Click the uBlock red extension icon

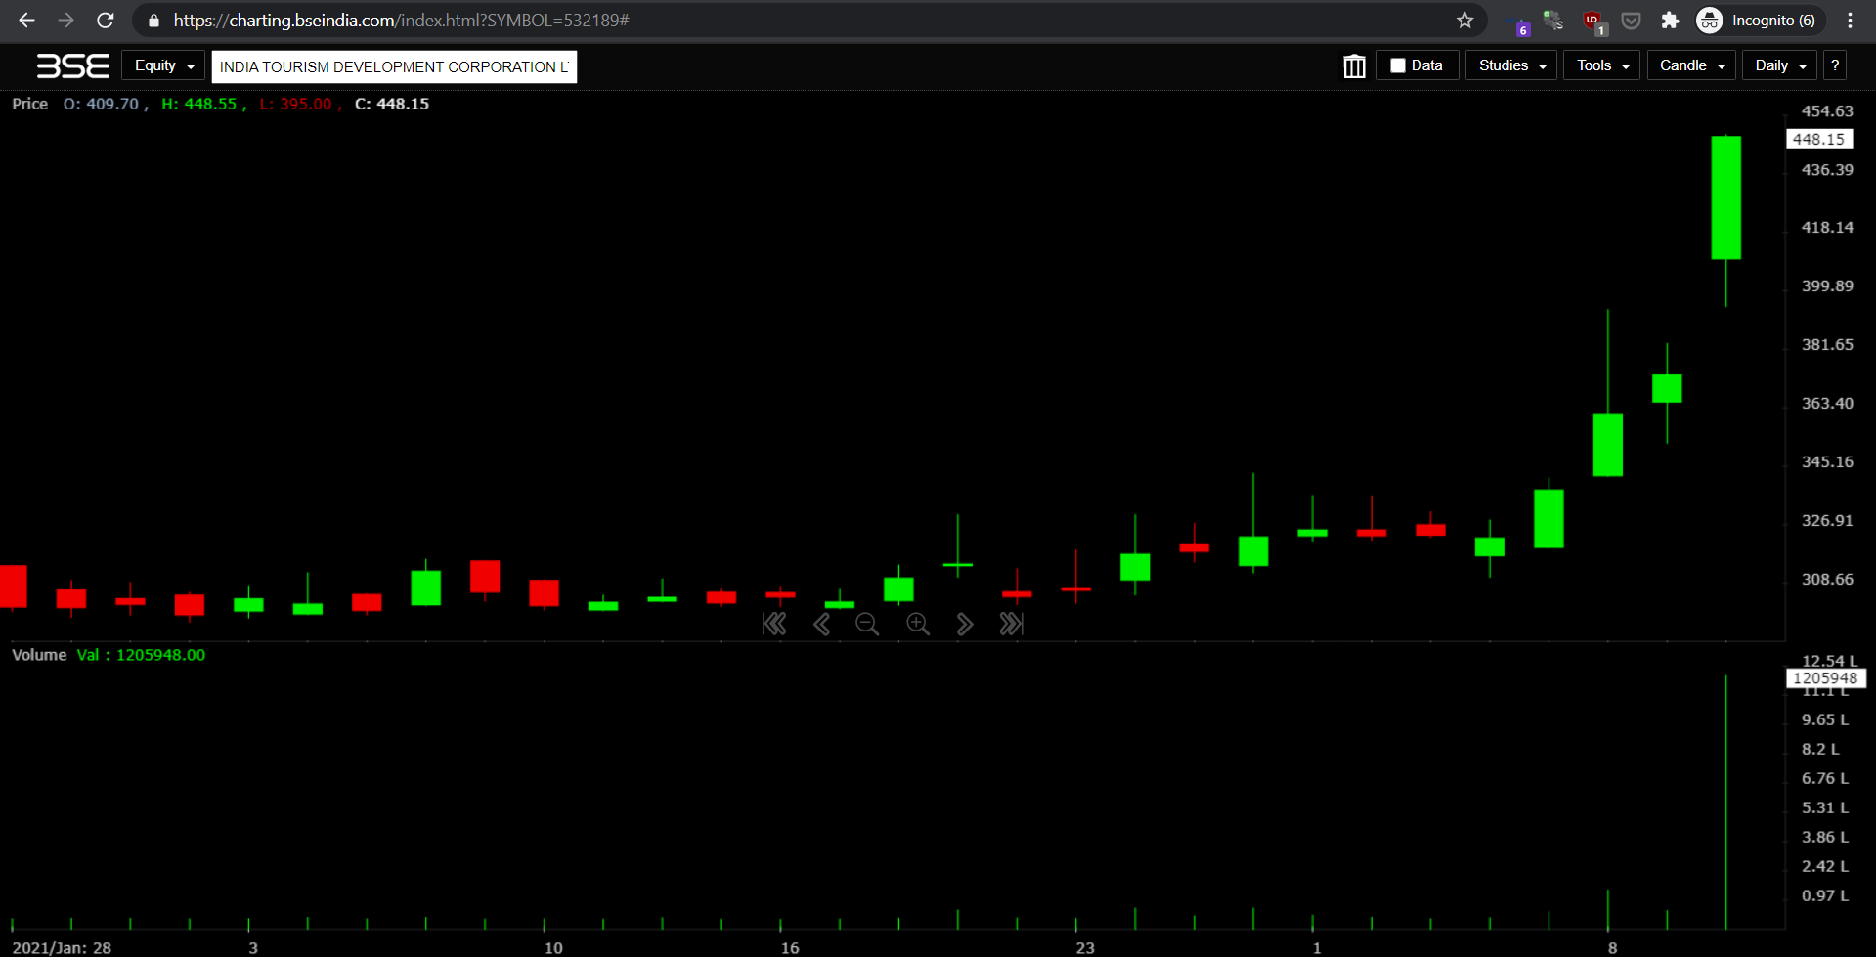click(x=1593, y=20)
